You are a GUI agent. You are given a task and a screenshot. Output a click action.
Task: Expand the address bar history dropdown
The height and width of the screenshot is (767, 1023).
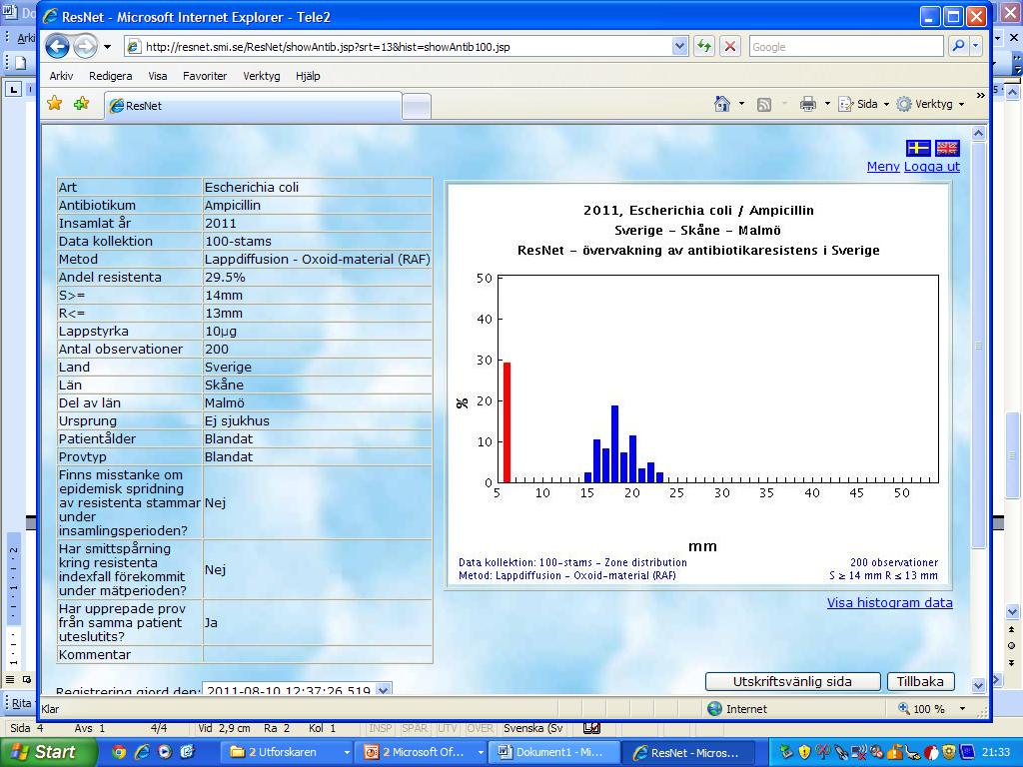[x=679, y=46]
